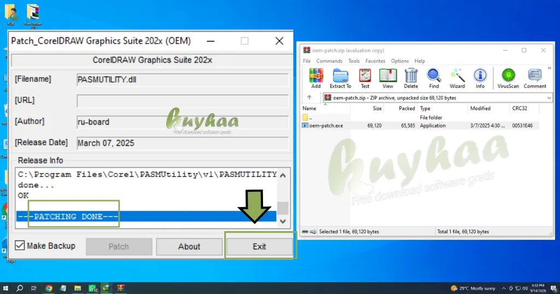Expand the WinRAR toolbar overflow chevron
The height and width of the screenshot is (294, 560).
coord(549,68)
